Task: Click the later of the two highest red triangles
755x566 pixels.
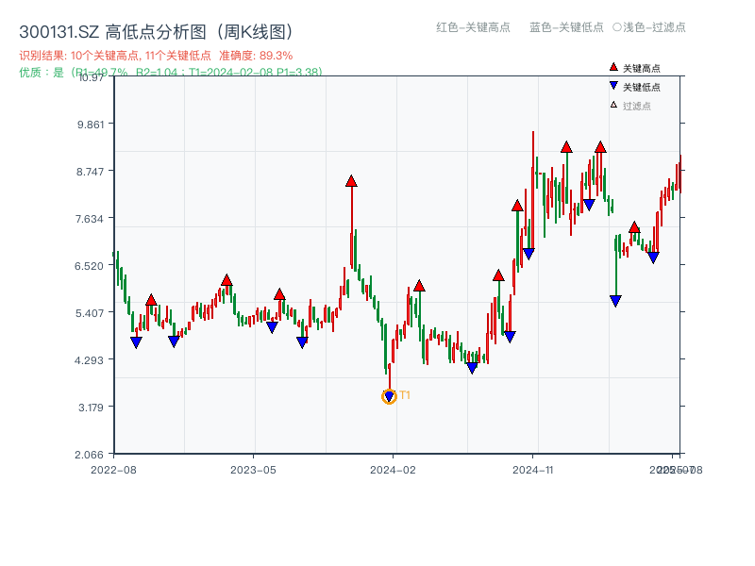Action: tap(600, 147)
